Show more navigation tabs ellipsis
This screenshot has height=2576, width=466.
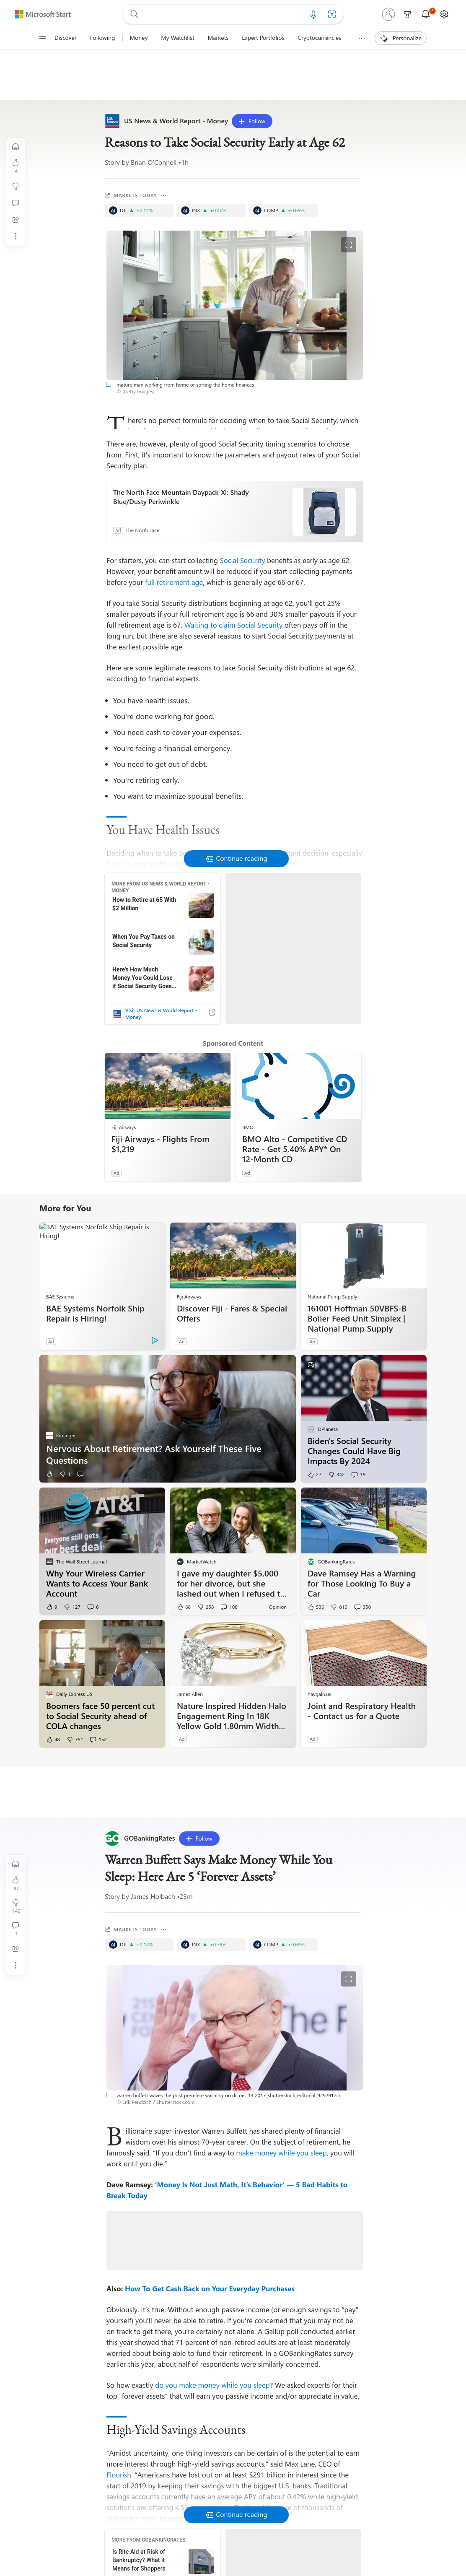click(361, 38)
